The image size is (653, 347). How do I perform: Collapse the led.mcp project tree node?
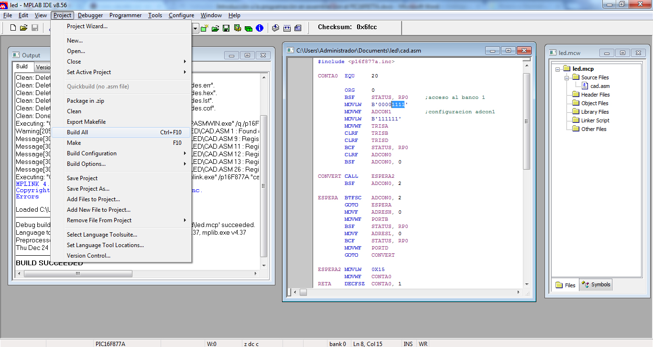558,69
